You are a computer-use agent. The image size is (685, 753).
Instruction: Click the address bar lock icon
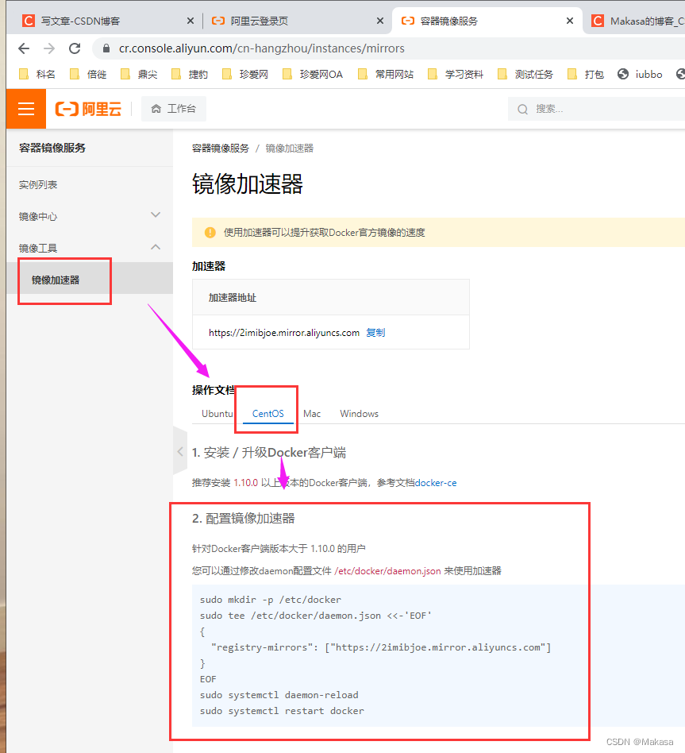tap(106, 48)
